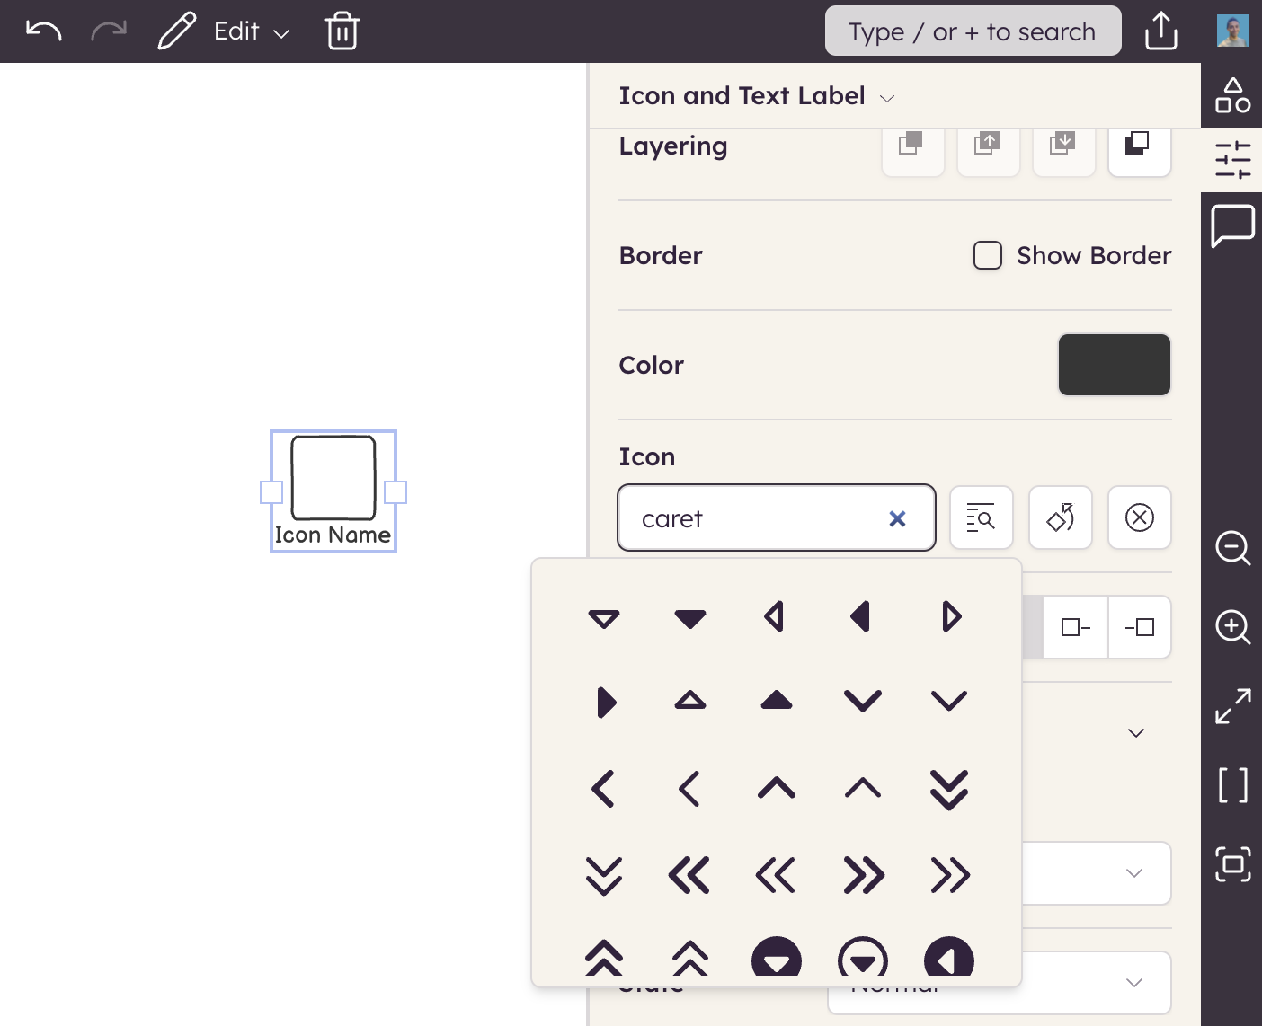Clear the caret icon search text
Screen dimensions: 1262x1026
[897, 518]
